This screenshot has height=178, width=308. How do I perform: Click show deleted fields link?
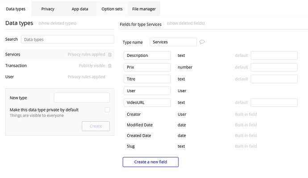point(186,23)
